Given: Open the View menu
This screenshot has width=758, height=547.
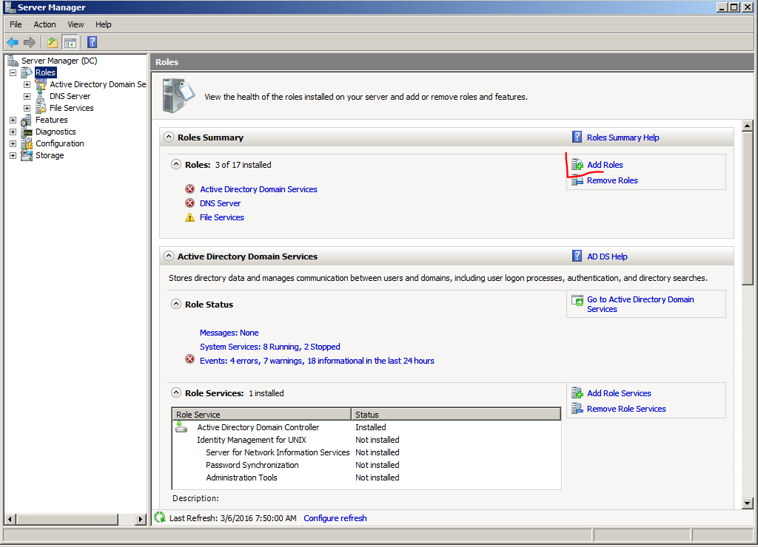Looking at the screenshot, I should pos(76,24).
